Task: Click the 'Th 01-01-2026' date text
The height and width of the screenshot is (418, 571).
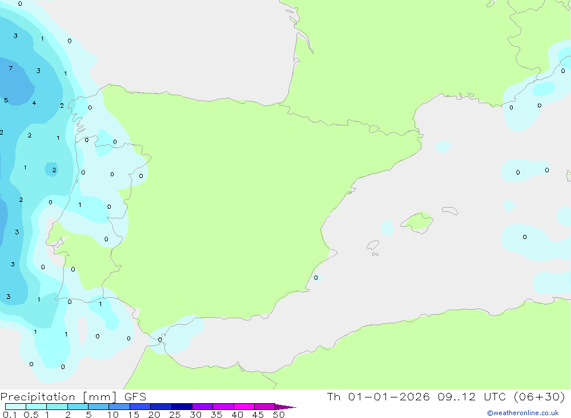Action: 379,396
